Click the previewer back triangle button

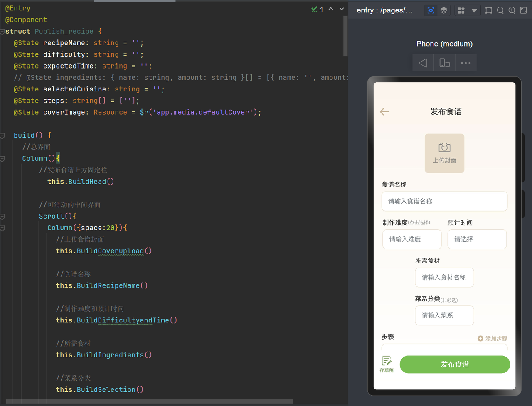pos(423,63)
